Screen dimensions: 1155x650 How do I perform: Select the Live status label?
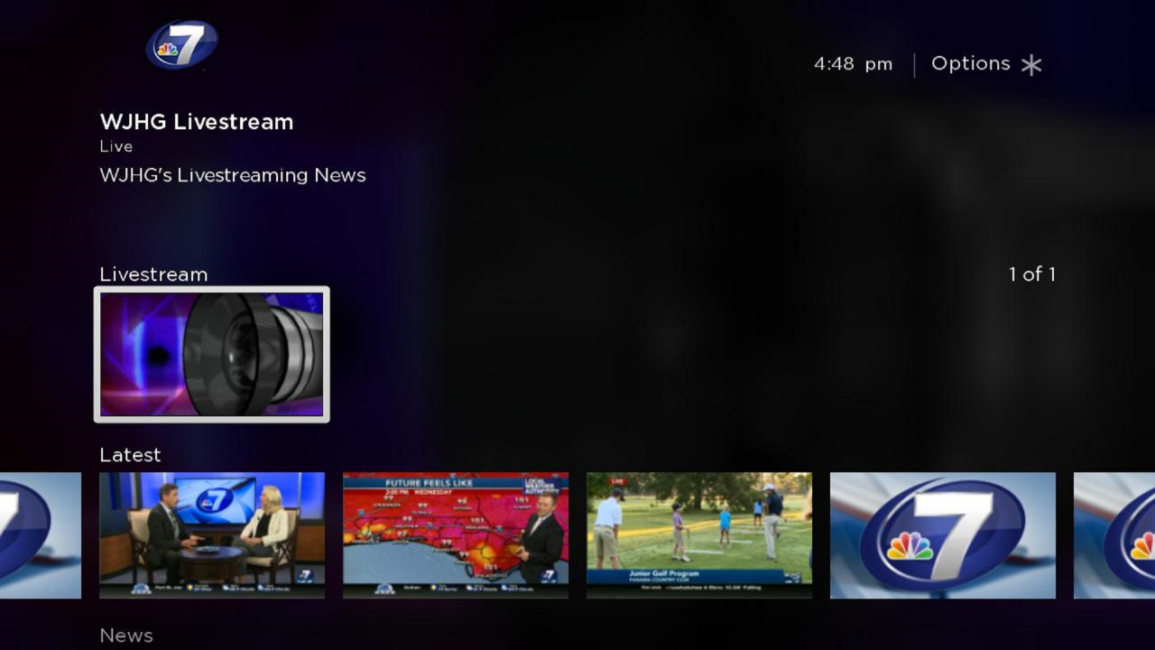click(x=115, y=146)
